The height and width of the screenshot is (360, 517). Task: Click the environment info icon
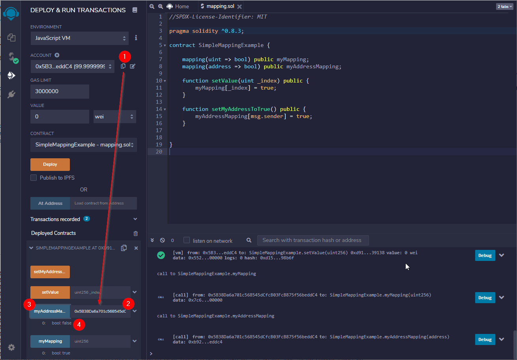pyautogui.click(x=136, y=38)
